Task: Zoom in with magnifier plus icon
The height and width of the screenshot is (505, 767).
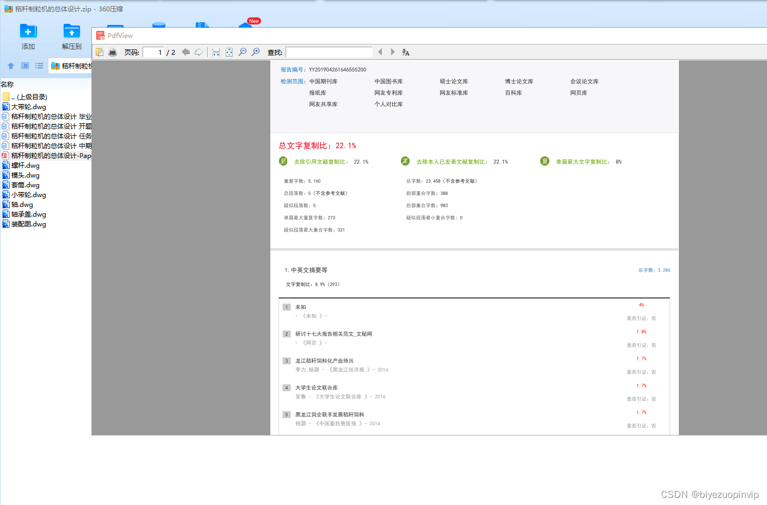Action: pyautogui.click(x=256, y=52)
